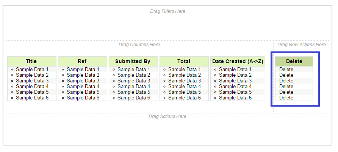Click the first Delete row link
338x152 pixels.
(x=286, y=70)
